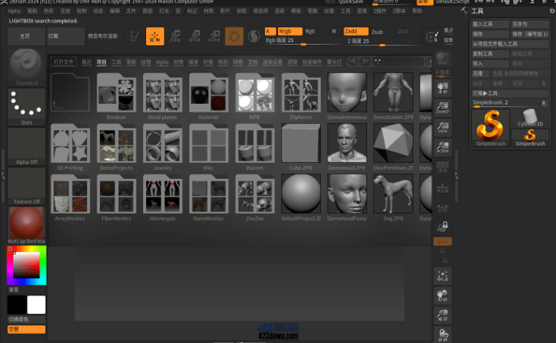The height and width of the screenshot is (343, 556).
Task: Click the 预览布尔渲染 button
Action: click(x=106, y=37)
